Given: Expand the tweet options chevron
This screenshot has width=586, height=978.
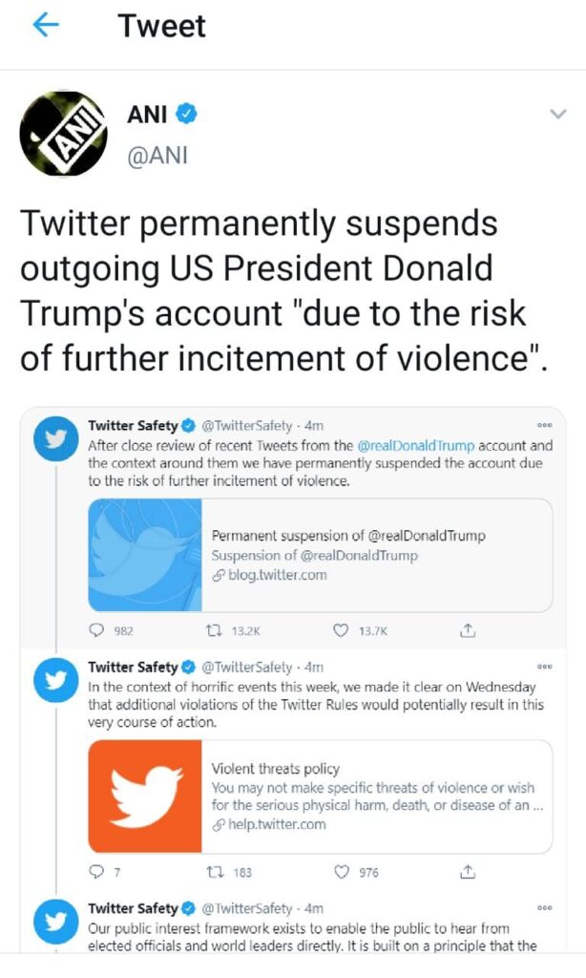Looking at the screenshot, I should [557, 115].
